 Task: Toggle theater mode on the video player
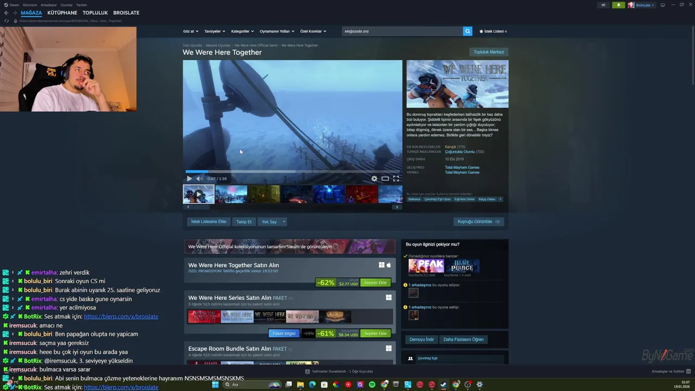(x=385, y=179)
